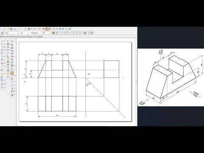The width and height of the screenshot is (204, 153).
Task: Click the Cut scissors icon
Action: pyautogui.click(x=19, y=29)
